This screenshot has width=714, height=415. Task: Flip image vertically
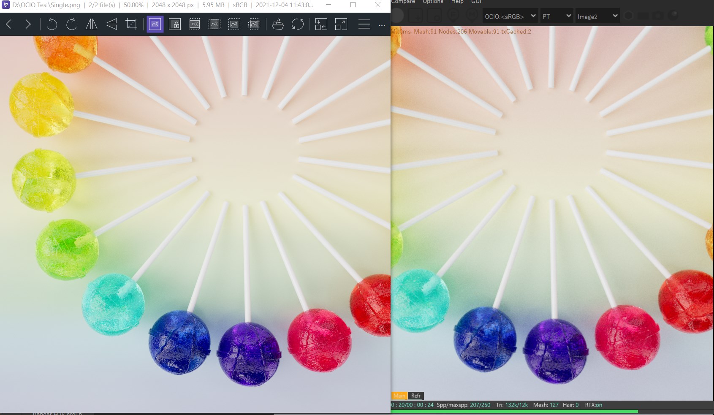tap(111, 24)
